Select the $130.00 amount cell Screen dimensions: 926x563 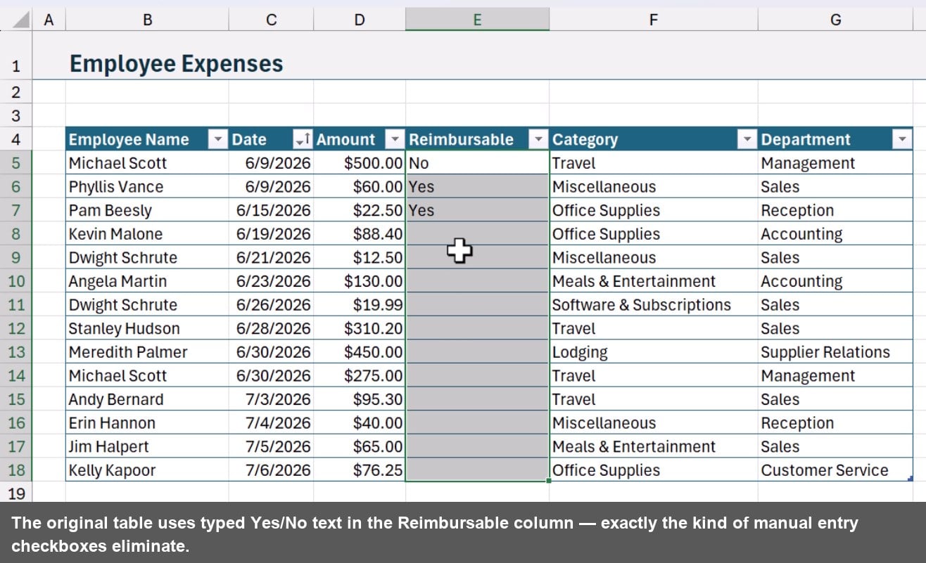click(360, 281)
